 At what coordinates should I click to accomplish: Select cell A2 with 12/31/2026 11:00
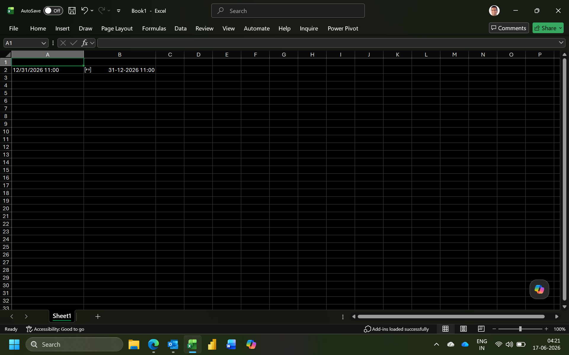pyautogui.click(x=48, y=70)
